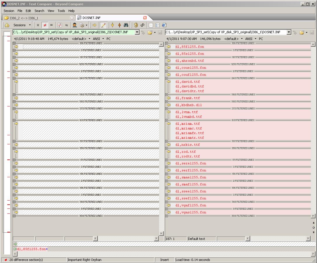The height and width of the screenshot is (263, 317).
Task: Open the Edit menu
Action: tap(28, 11)
